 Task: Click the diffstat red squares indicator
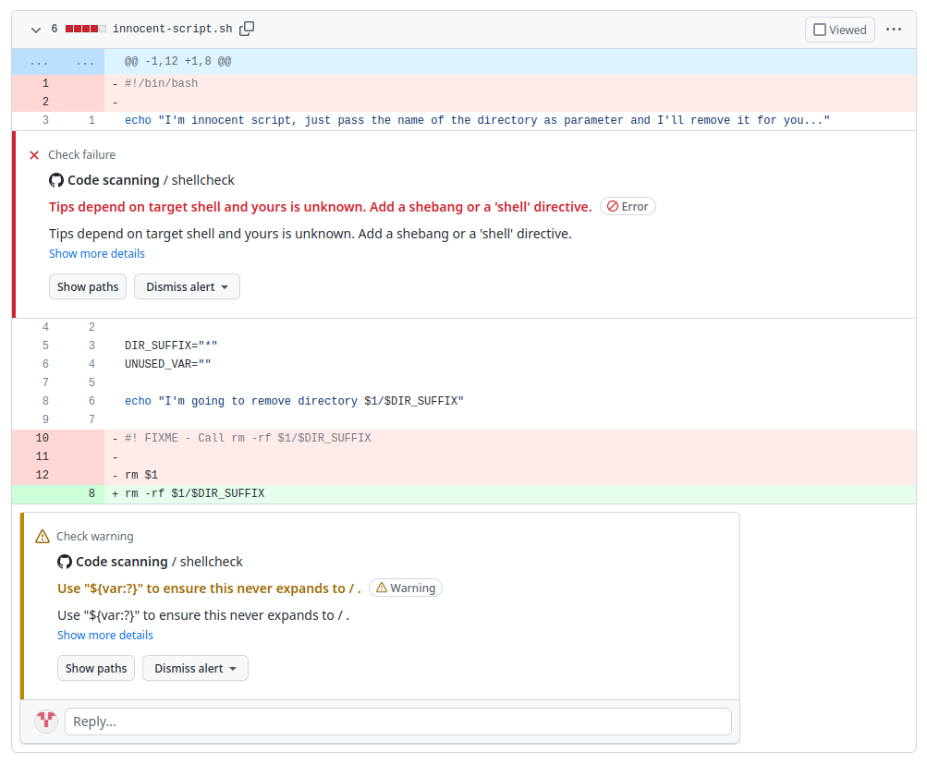[x=86, y=29]
